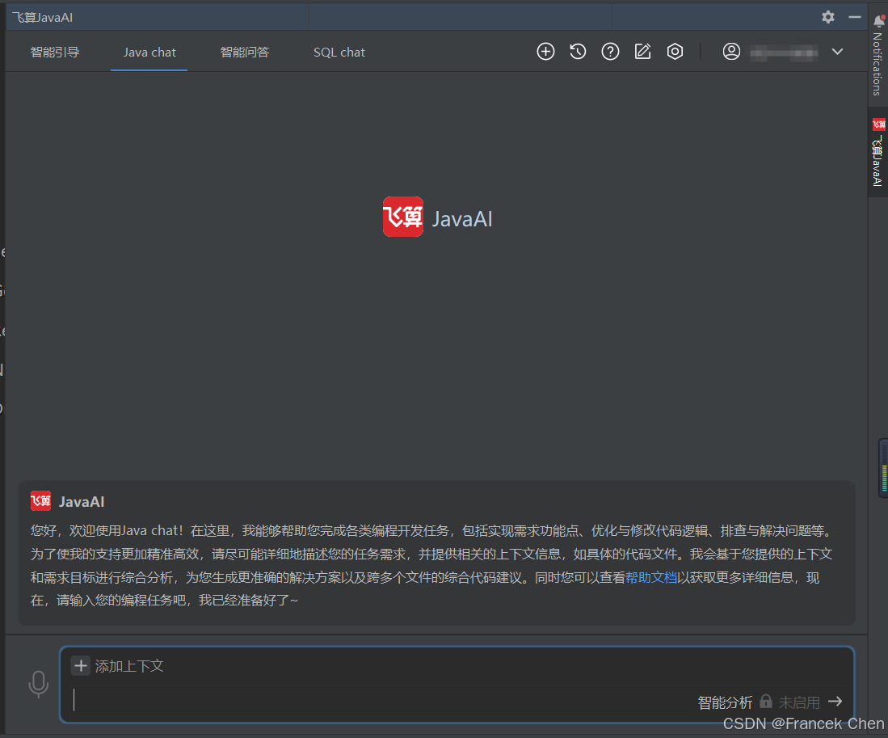Screen dimensions: 888x738
Task: Open the 帮助文档 link
Action: coord(650,577)
